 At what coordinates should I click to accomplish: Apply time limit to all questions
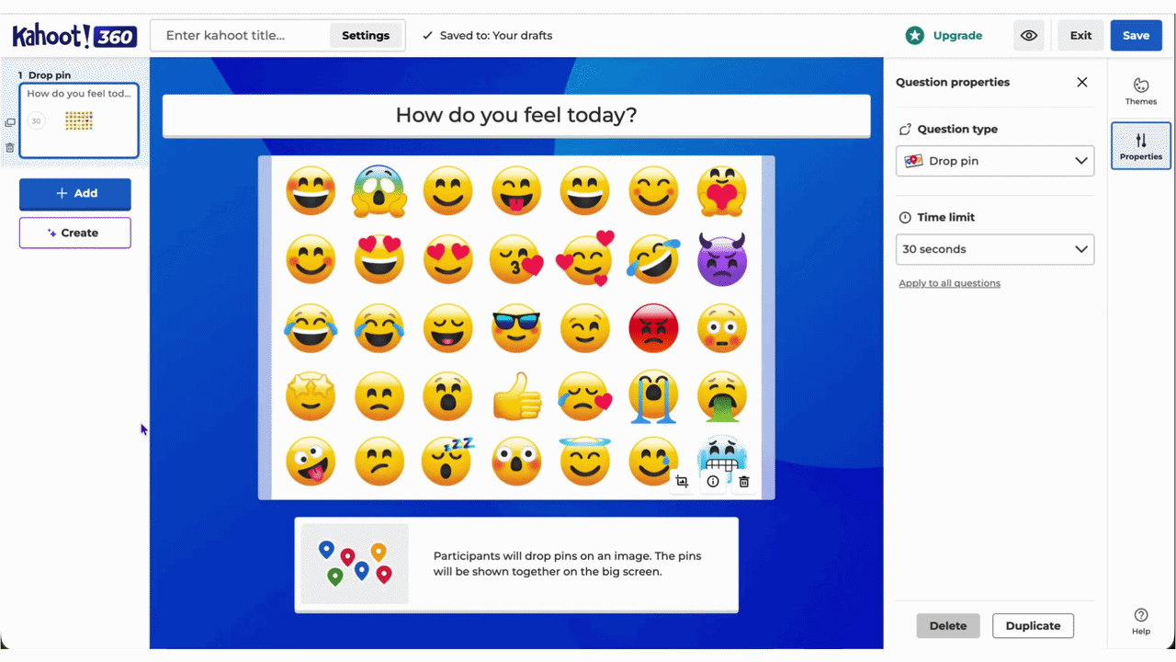(x=949, y=283)
